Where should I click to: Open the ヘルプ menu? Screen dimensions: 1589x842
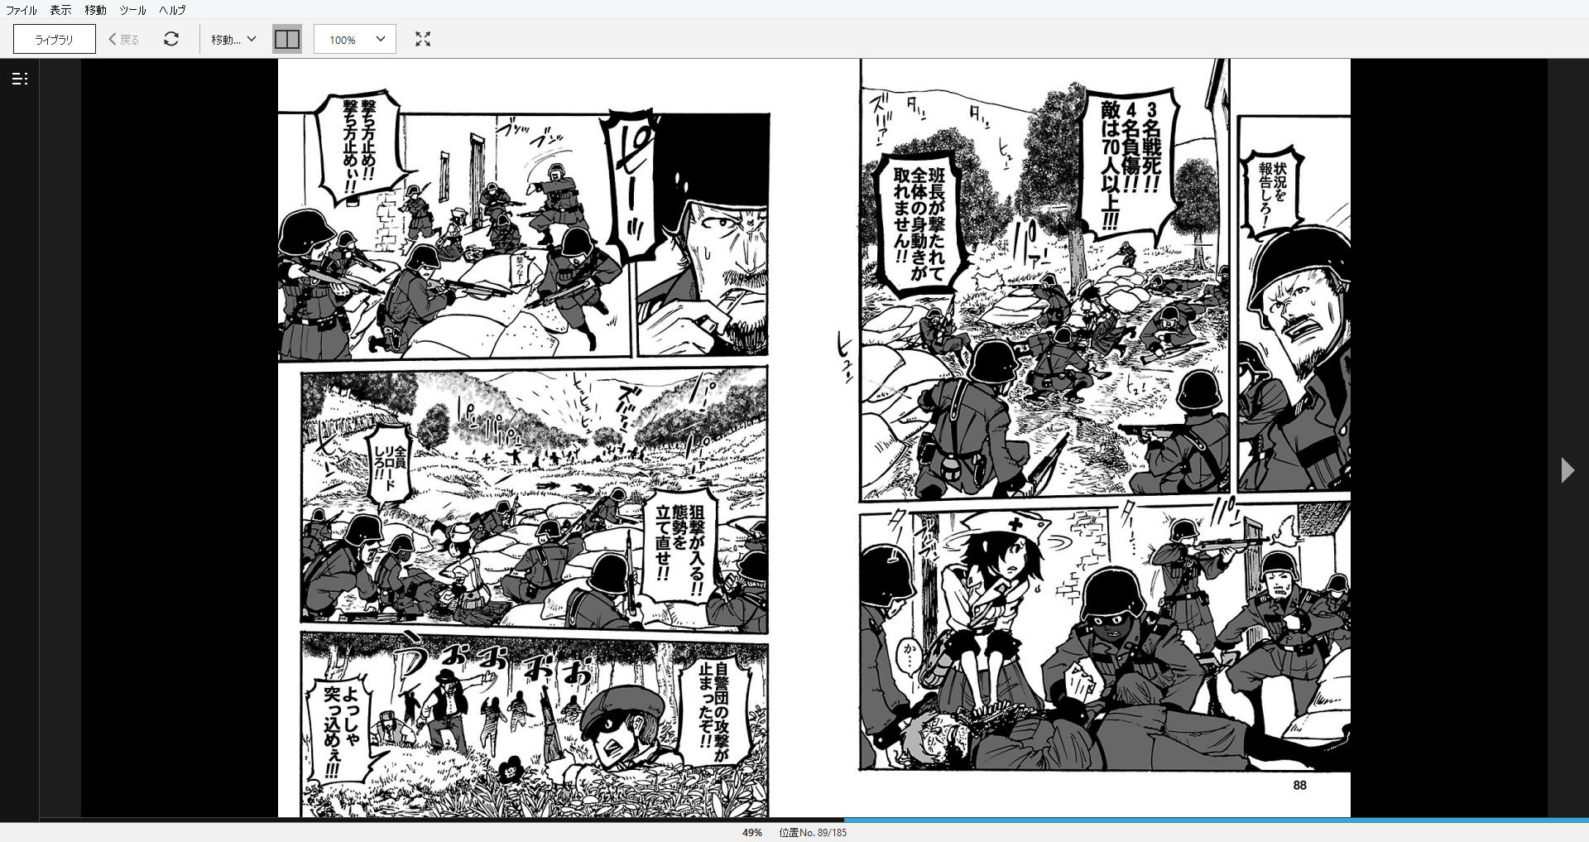[x=172, y=10]
